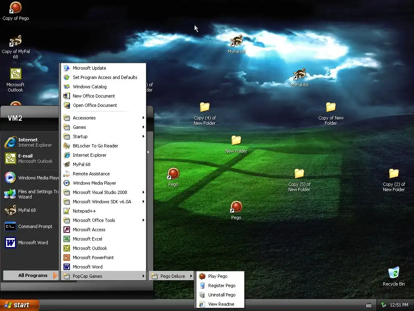Screen dimensions: 414x311
Task: Open Files and Settings Transfer Wizard
Action: (x=31, y=194)
